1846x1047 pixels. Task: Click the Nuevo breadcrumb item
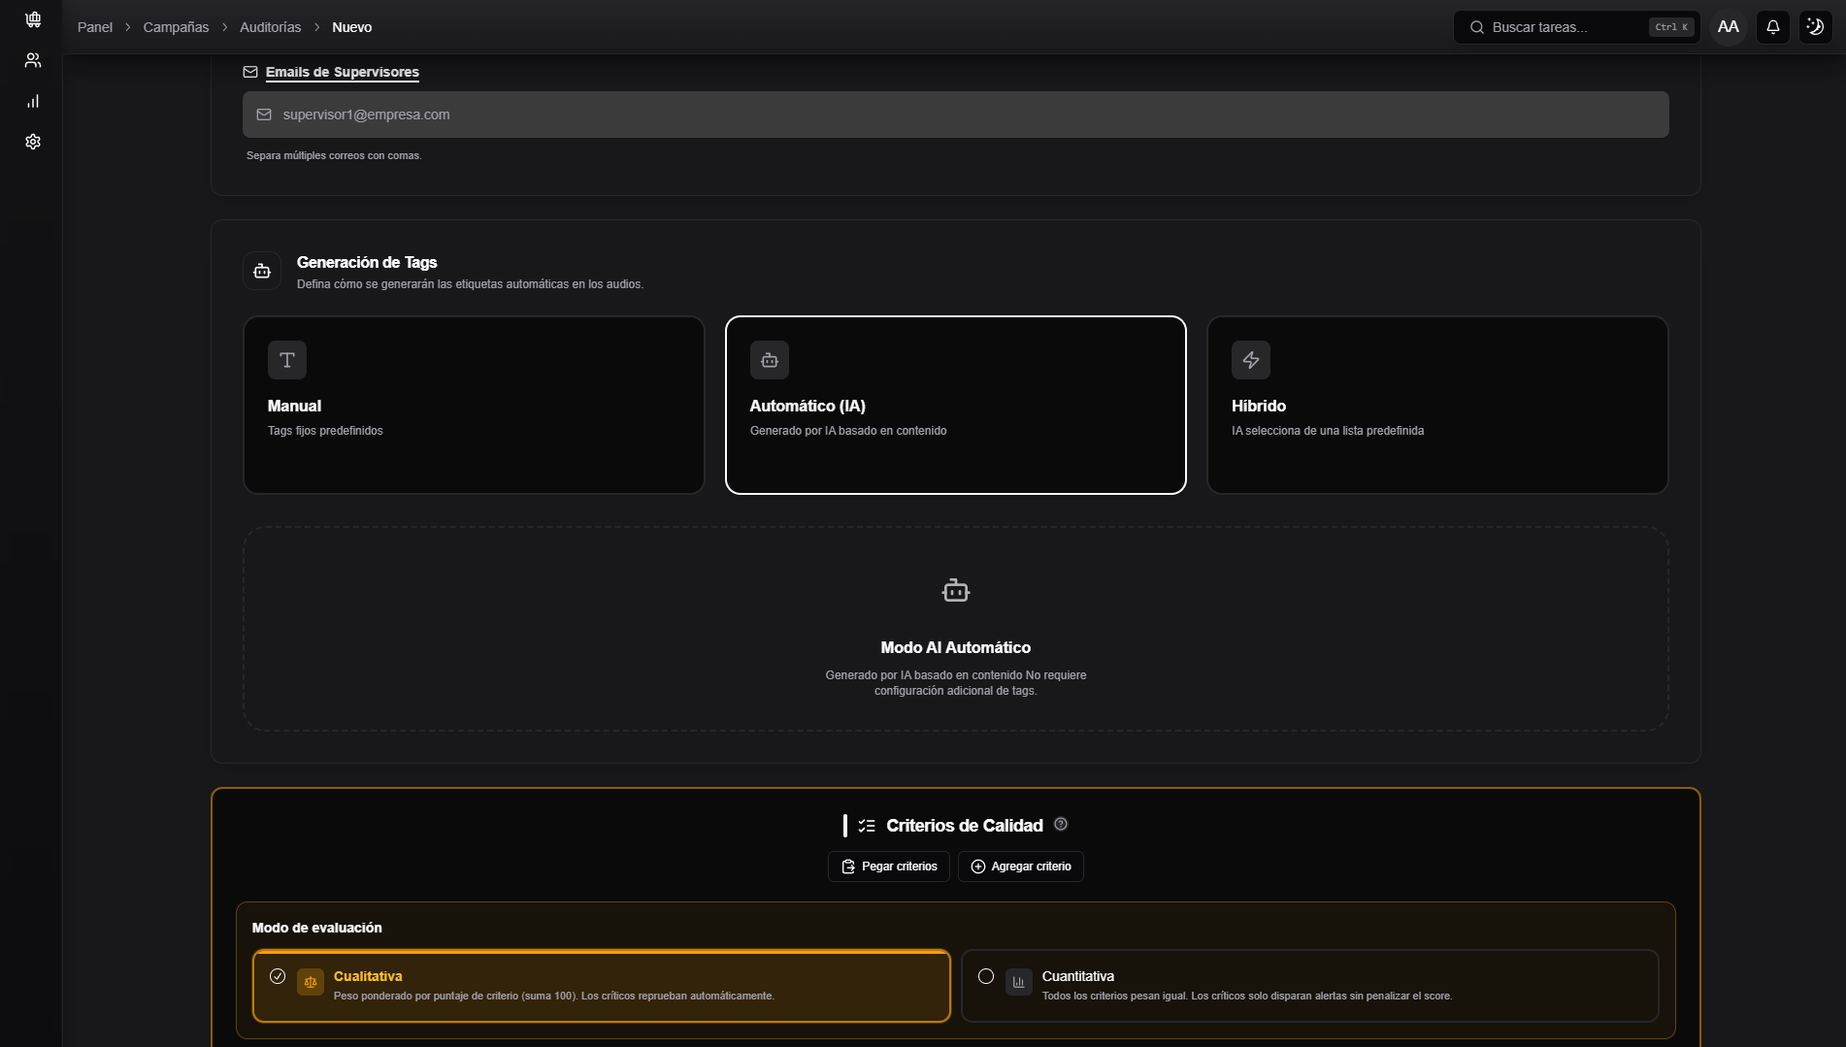tap(351, 27)
